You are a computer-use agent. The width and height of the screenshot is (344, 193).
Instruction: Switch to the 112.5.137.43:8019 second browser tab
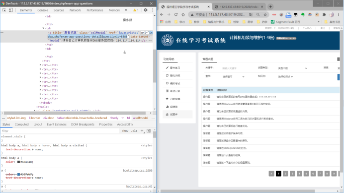[239, 7]
